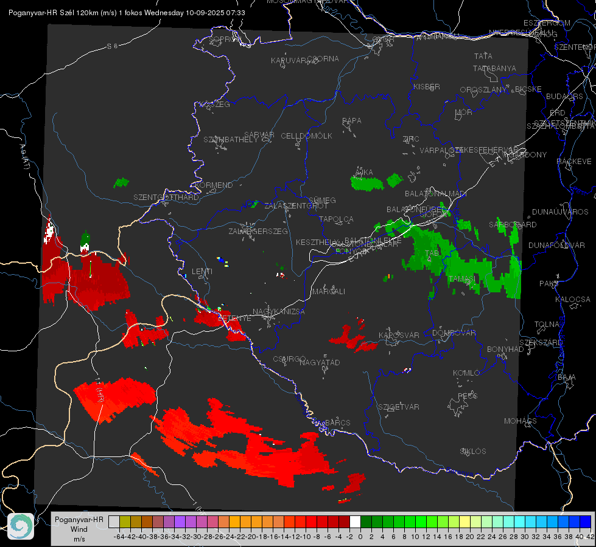This screenshot has height=547, width=596.
Task: Click the MÓR town label
Action: click(x=464, y=112)
